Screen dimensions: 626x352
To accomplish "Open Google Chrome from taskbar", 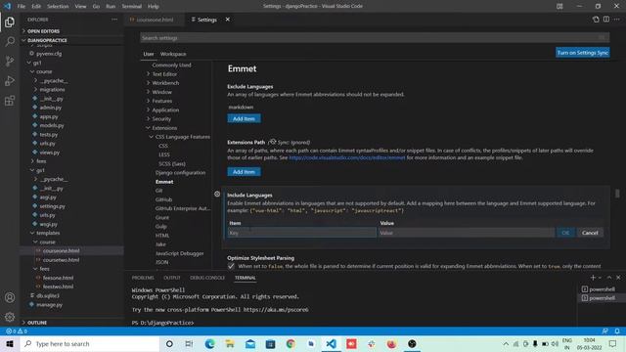I will click(x=291, y=344).
